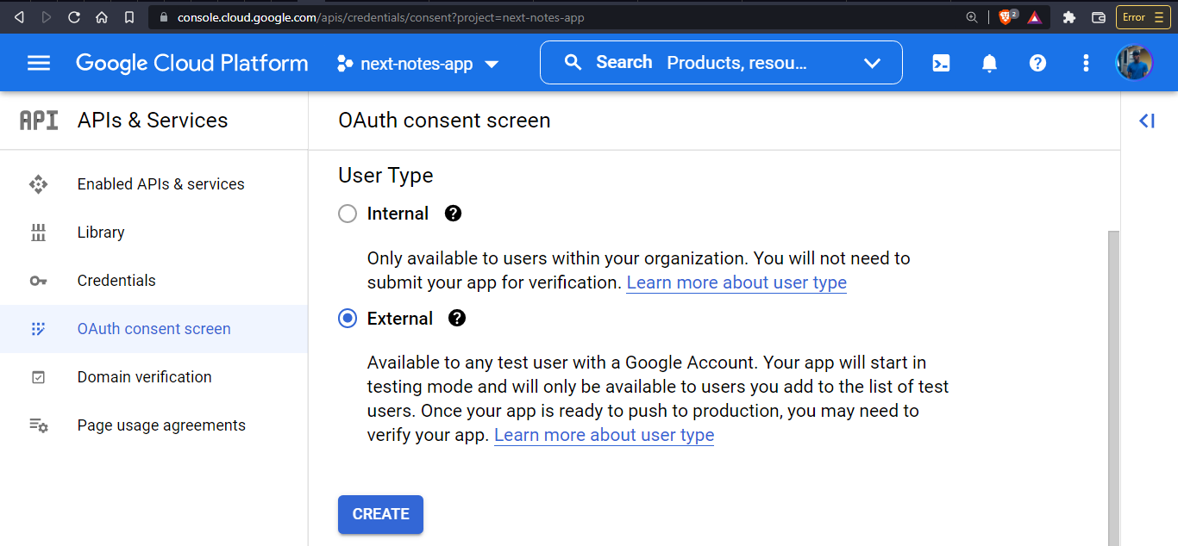The image size is (1178, 546).
Task: Select OAuth consent screen in sidebar
Action: tap(154, 329)
